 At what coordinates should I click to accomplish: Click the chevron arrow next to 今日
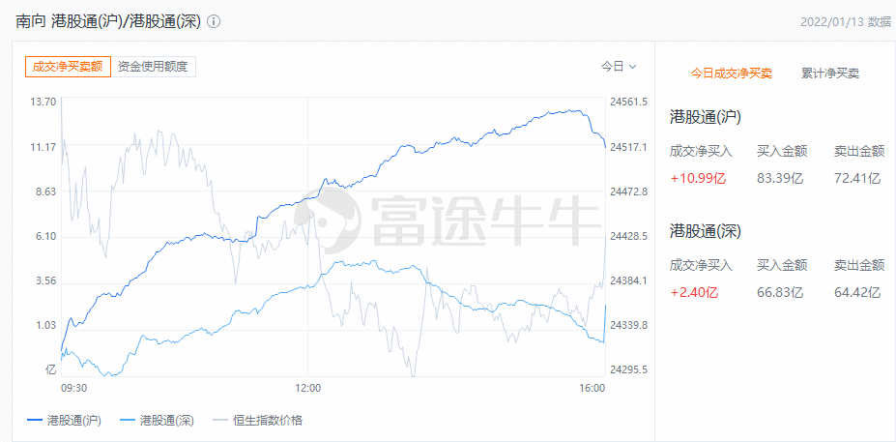[x=633, y=67]
